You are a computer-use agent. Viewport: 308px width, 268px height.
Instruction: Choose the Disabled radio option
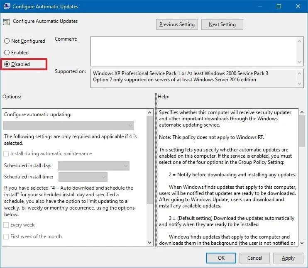tap(7, 64)
